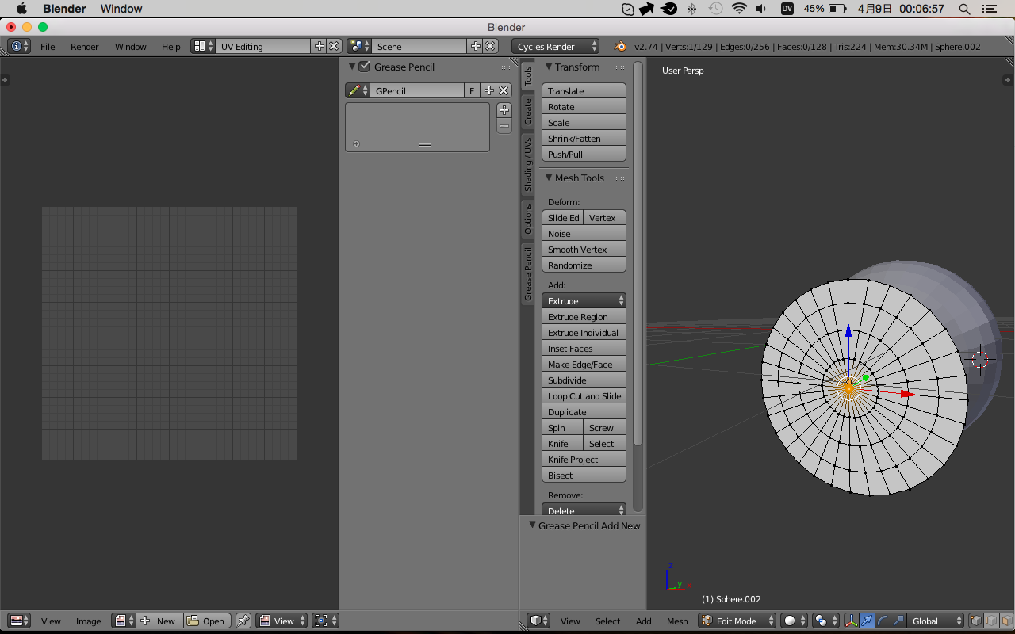1015x634 pixels.
Task: Click Loop Cut and Slide
Action: 584,395
